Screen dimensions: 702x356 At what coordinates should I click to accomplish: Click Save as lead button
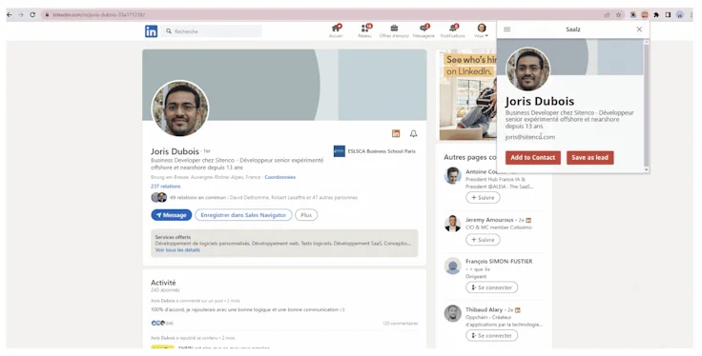pyautogui.click(x=590, y=158)
